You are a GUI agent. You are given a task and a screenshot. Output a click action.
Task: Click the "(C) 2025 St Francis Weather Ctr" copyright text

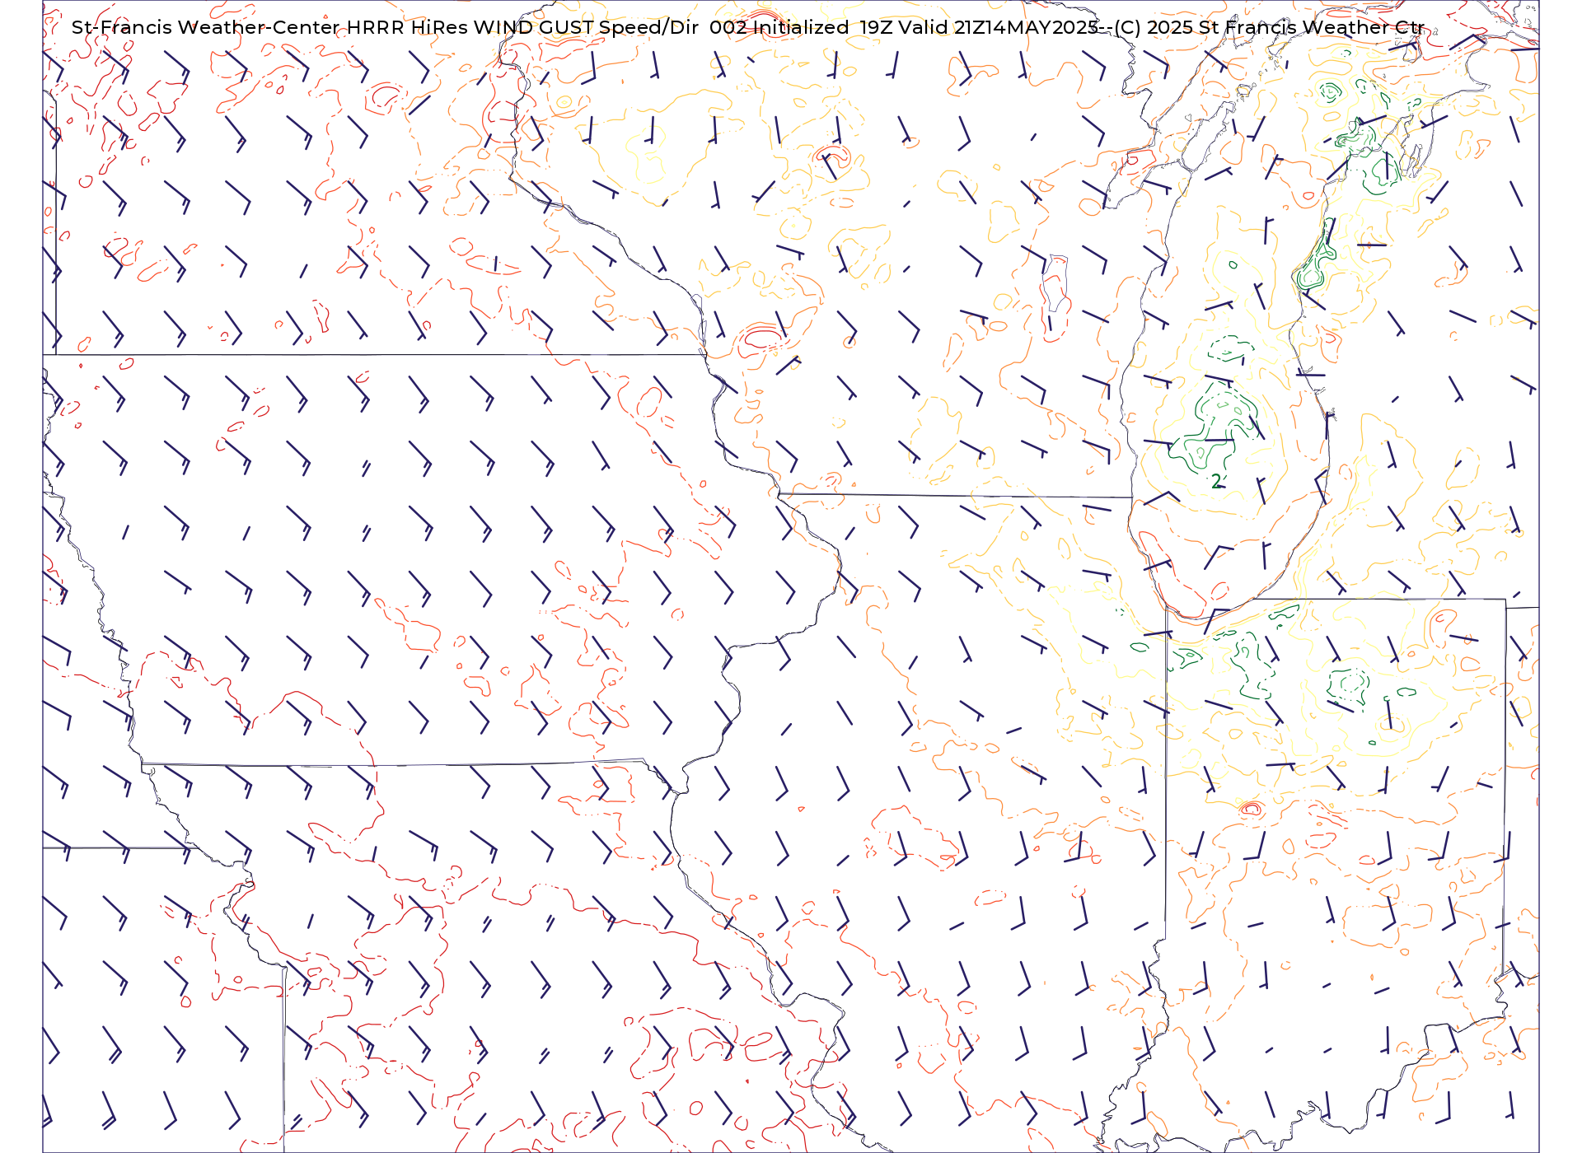pos(1269,27)
